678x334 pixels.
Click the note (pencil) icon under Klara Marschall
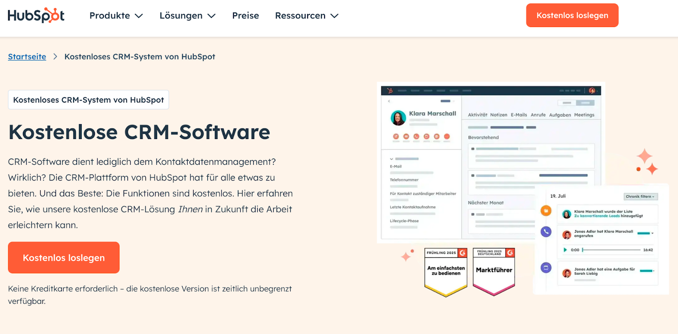click(396, 136)
